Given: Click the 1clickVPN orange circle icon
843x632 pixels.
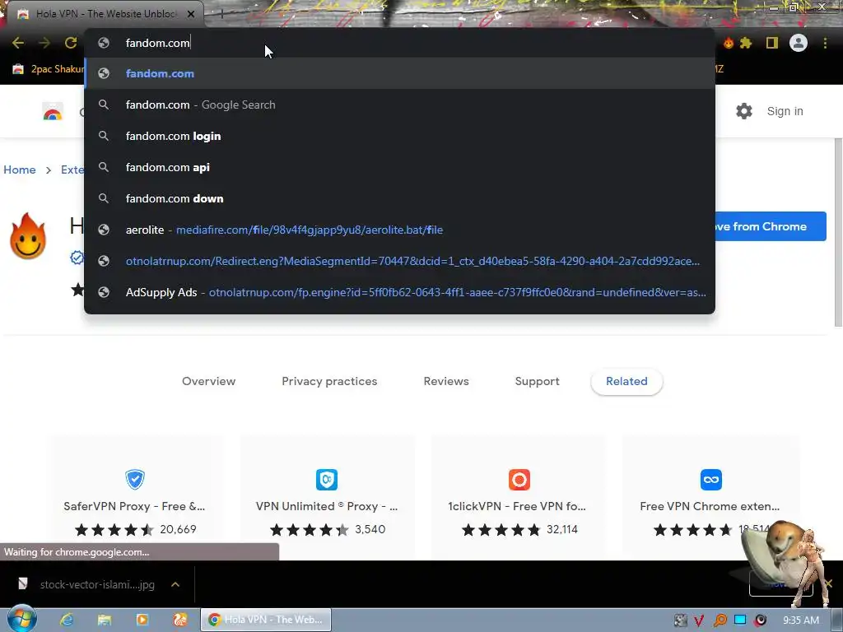Looking at the screenshot, I should 519,480.
